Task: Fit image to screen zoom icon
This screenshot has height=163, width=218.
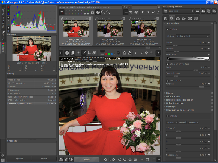Action: click(130, 159)
